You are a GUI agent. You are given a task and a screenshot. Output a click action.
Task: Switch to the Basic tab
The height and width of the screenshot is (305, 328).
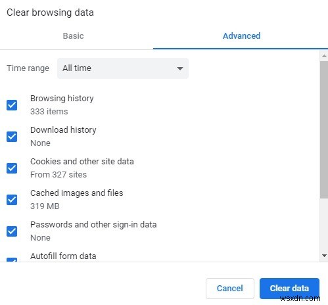73,36
